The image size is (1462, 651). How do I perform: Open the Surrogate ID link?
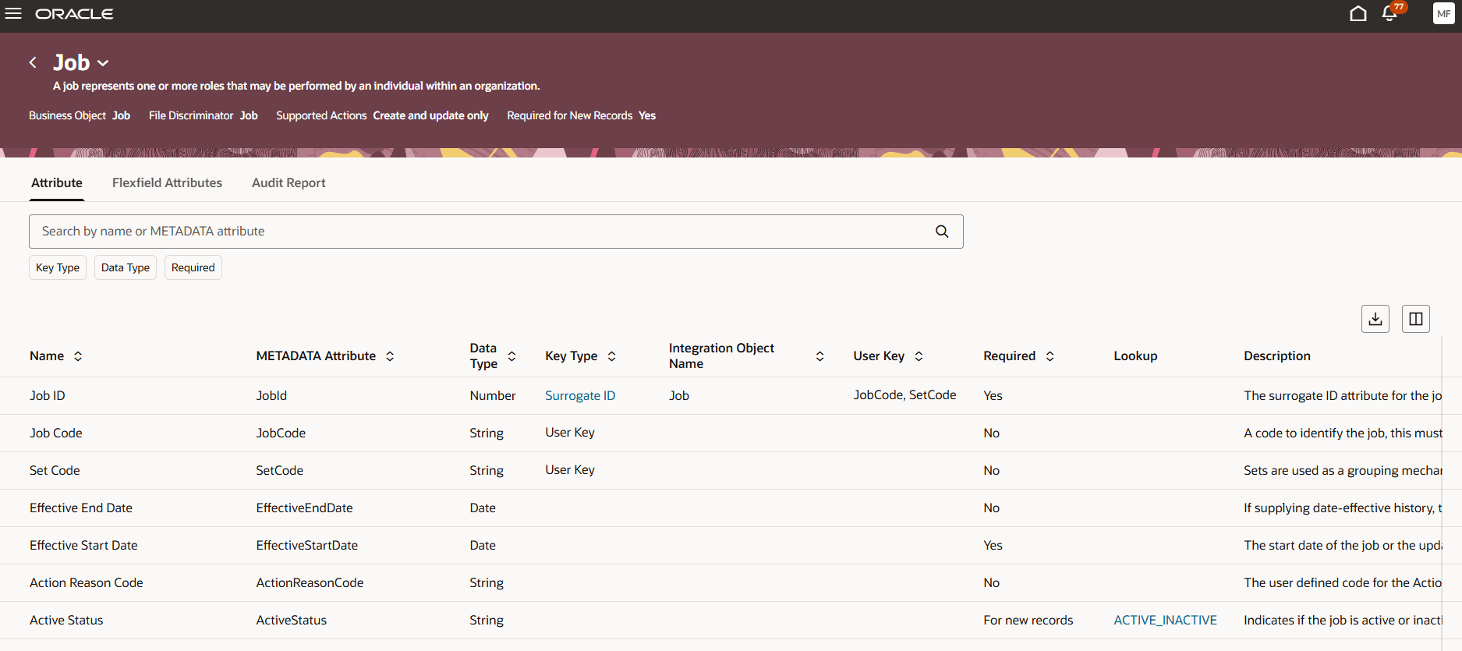click(x=580, y=395)
